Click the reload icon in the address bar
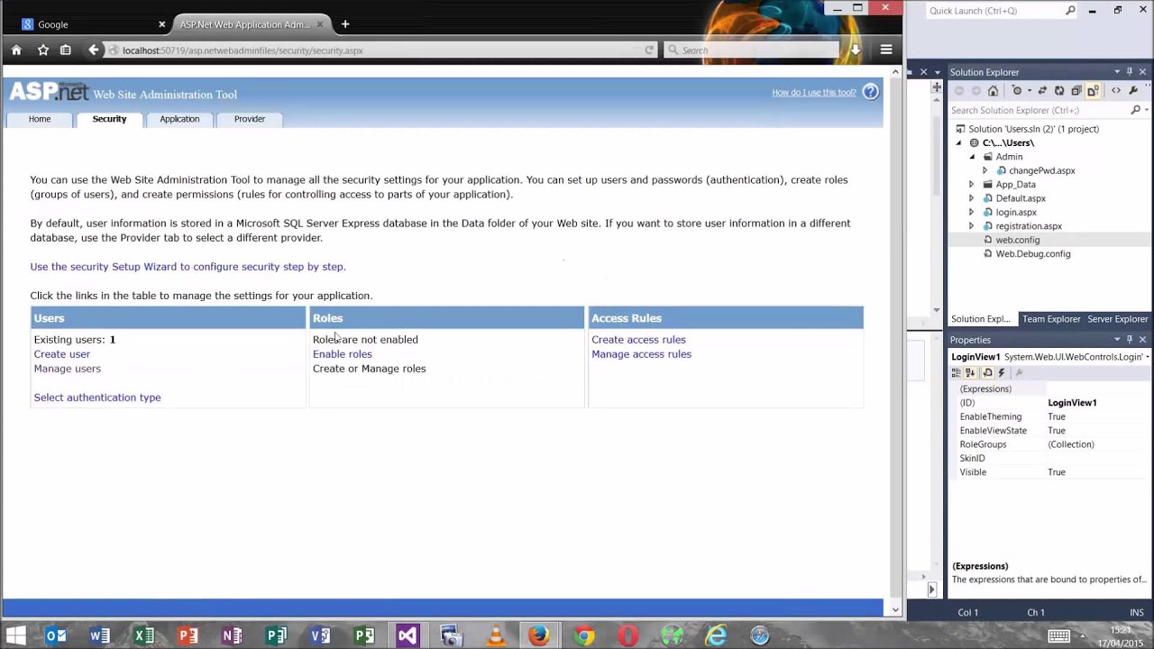1154x649 pixels. coord(648,50)
